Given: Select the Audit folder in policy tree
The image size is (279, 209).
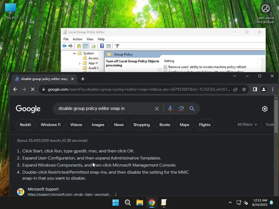Looking at the screenshot, I should 90,68.
